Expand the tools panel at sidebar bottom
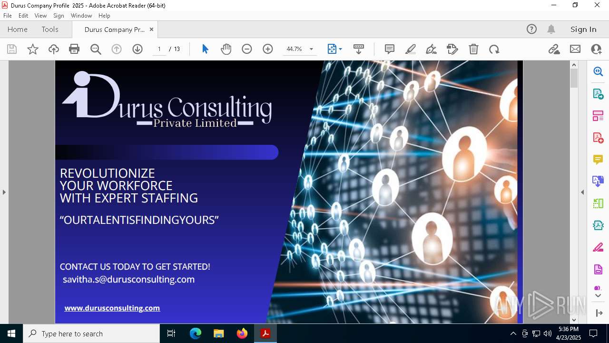The height and width of the screenshot is (343, 609). point(599,313)
